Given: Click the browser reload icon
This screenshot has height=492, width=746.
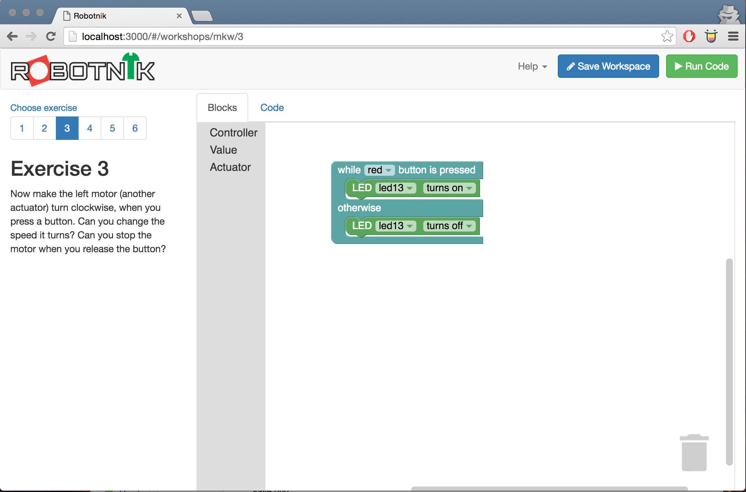Looking at the screenshot, I should [x=51, y=36].
